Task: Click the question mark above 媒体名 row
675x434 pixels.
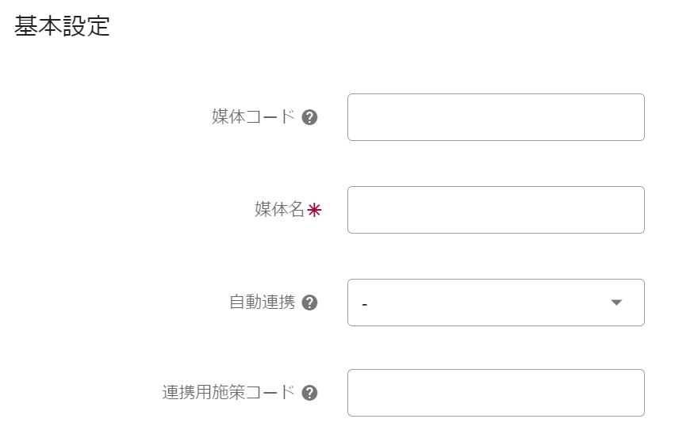Action: pyautogui.click(x=310, y=117)
